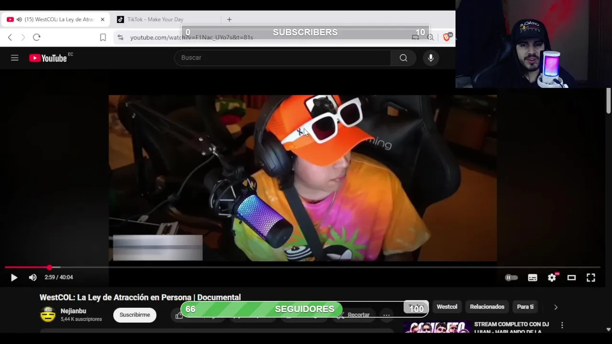Open more actions ellipsis under video
The width and height of the screenshot is (612, 344).
tap(386, 315)
